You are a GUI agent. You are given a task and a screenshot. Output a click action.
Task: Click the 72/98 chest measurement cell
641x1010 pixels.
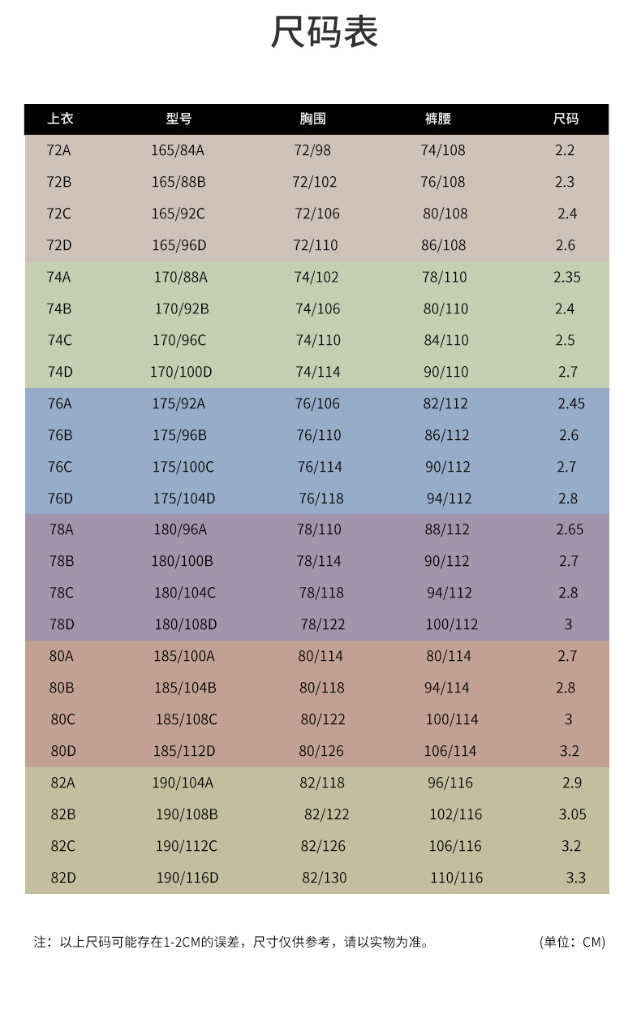(312, 150)
